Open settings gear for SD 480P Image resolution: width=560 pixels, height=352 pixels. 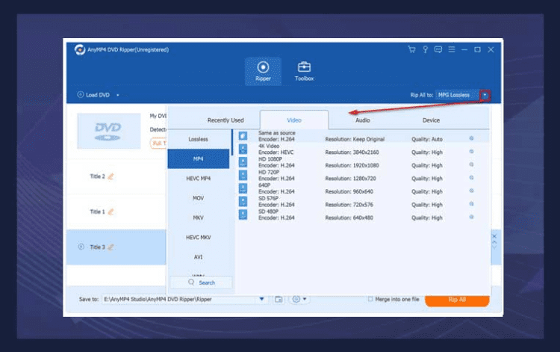[x=471, y=217]
